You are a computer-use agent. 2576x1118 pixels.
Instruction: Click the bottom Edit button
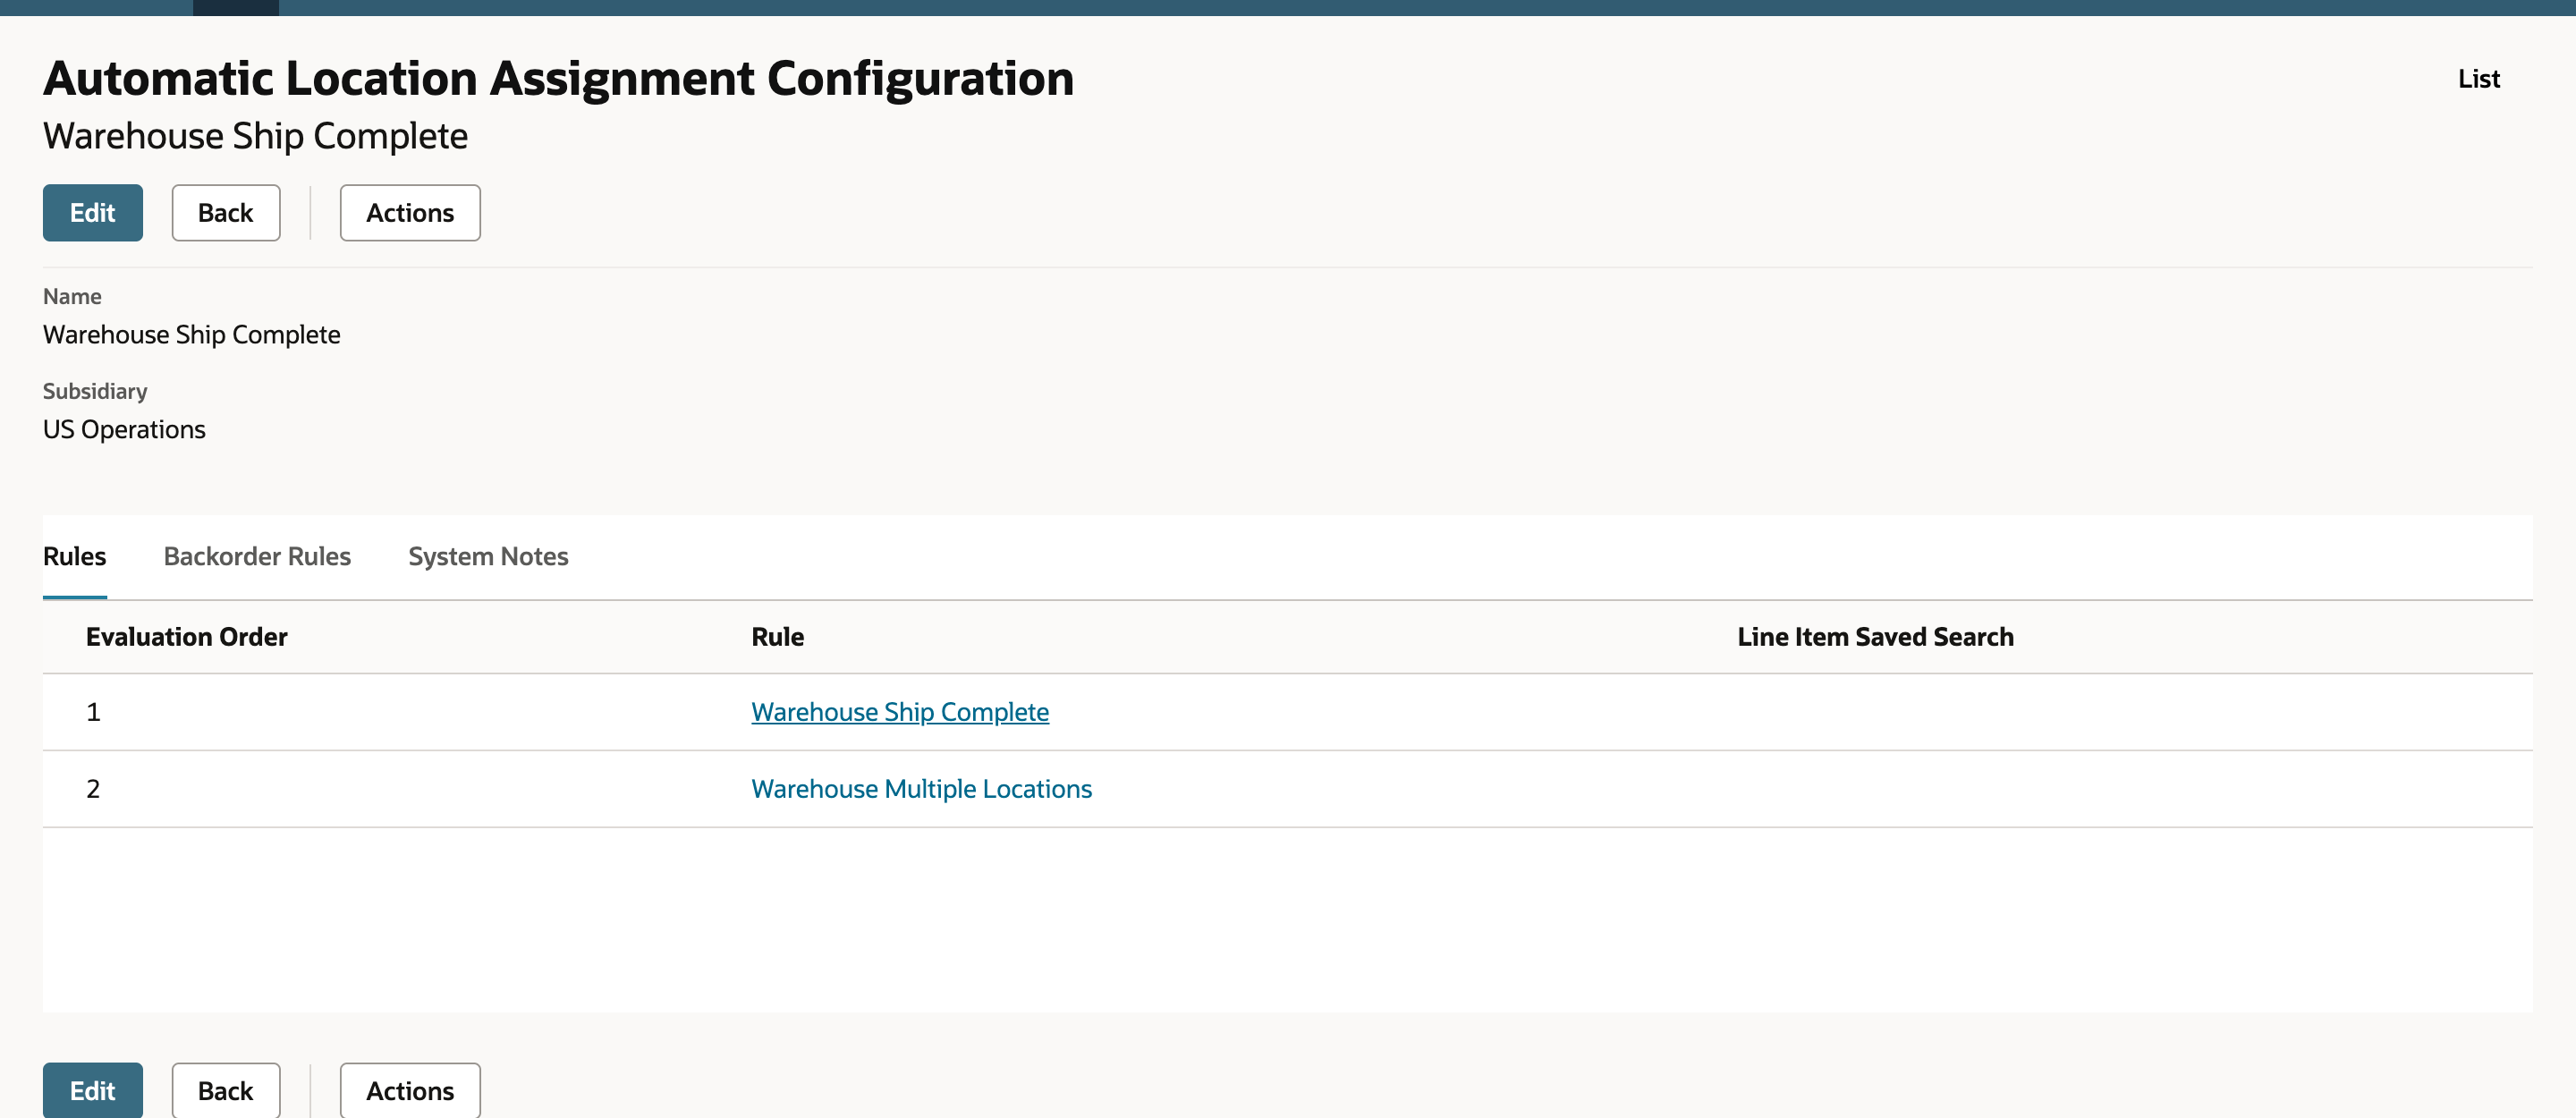coord(92,1090)
